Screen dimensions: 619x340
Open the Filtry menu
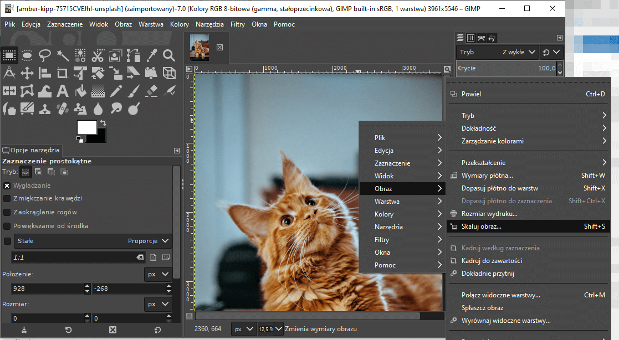238,24
